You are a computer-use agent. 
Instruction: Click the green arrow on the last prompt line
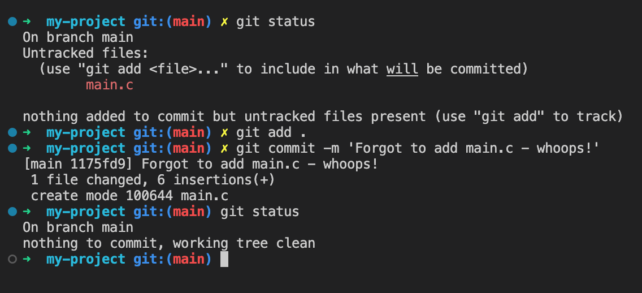(27, 259)
